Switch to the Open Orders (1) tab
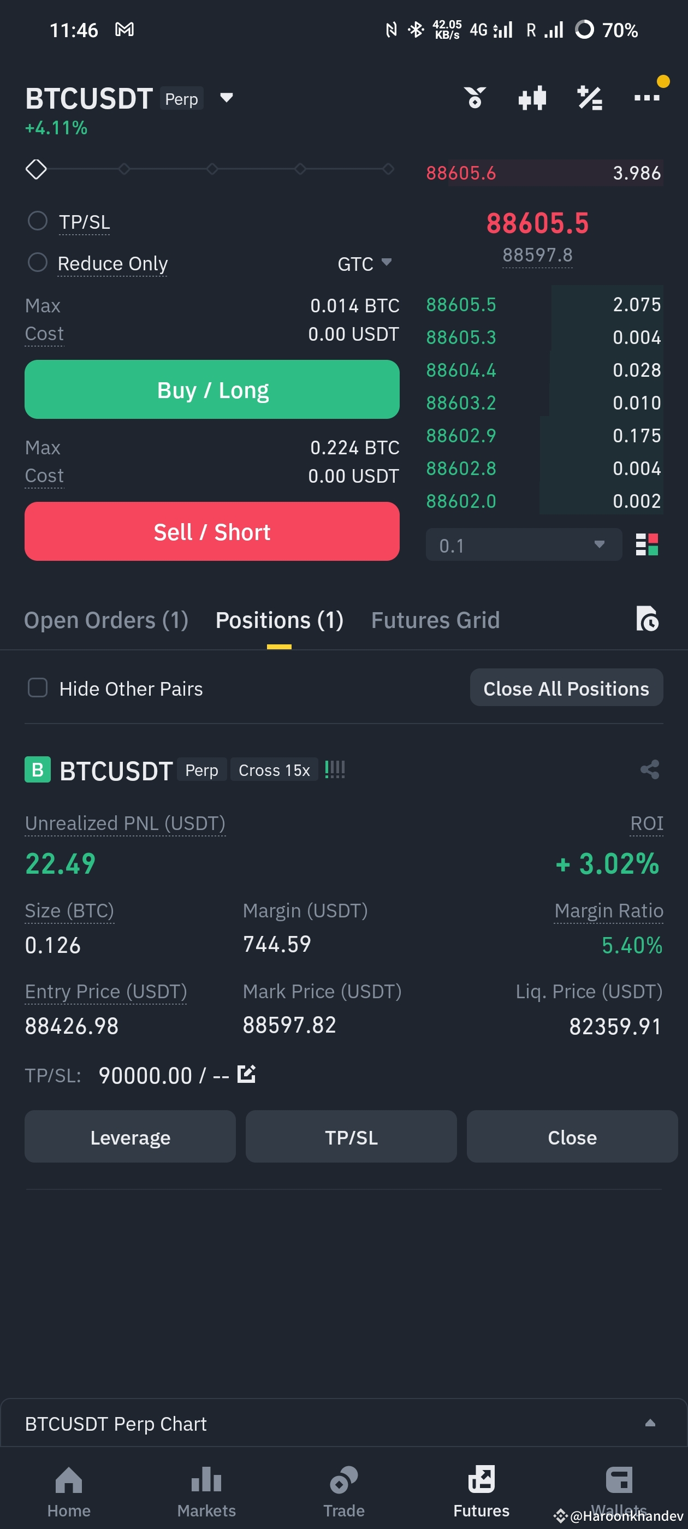 (x=106, y=620)
